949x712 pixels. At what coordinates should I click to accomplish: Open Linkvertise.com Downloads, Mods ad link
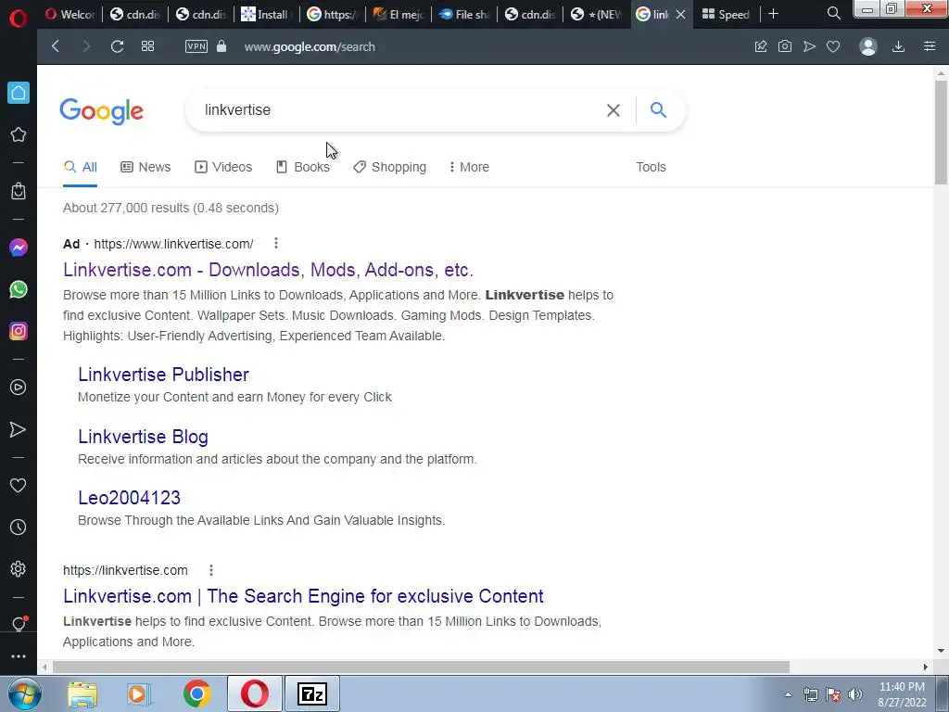(268, 270)
